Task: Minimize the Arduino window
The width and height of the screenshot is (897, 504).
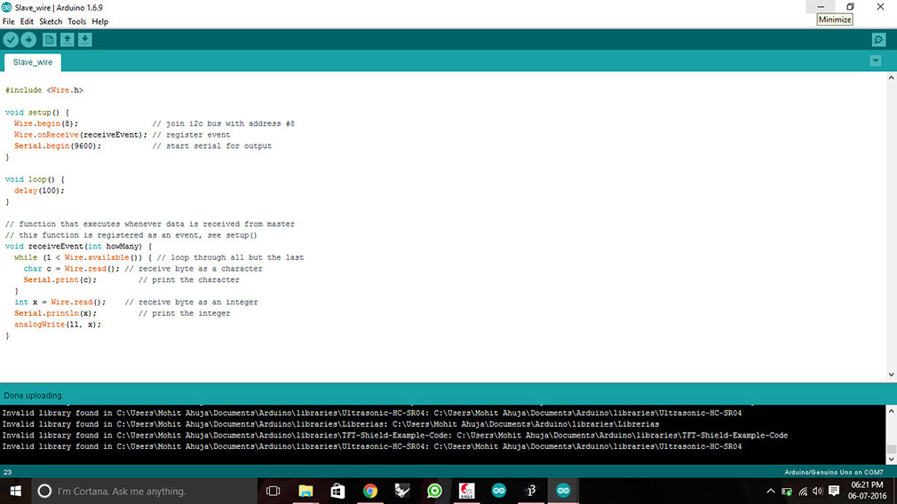Action: pyautogui.click(x=821, y=7)
